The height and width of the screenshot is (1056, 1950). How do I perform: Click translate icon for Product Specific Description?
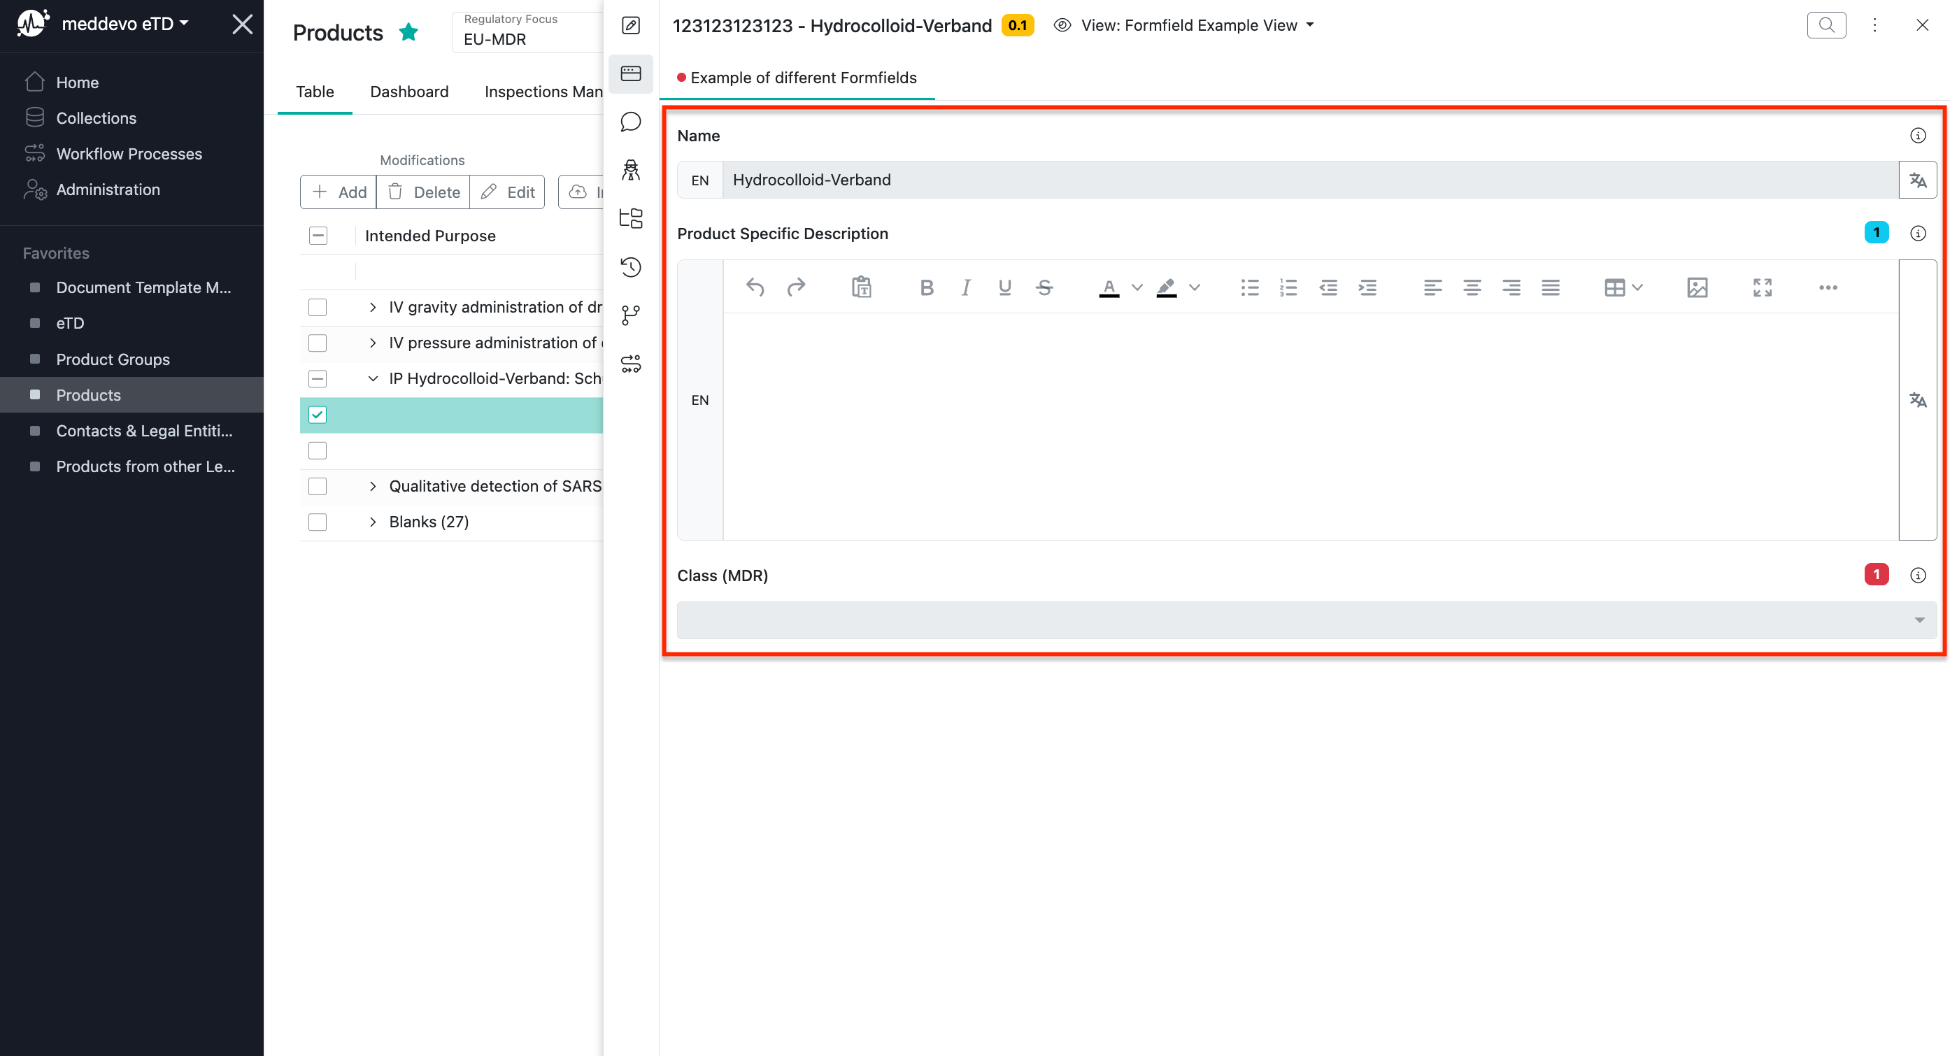[1917, 400]
